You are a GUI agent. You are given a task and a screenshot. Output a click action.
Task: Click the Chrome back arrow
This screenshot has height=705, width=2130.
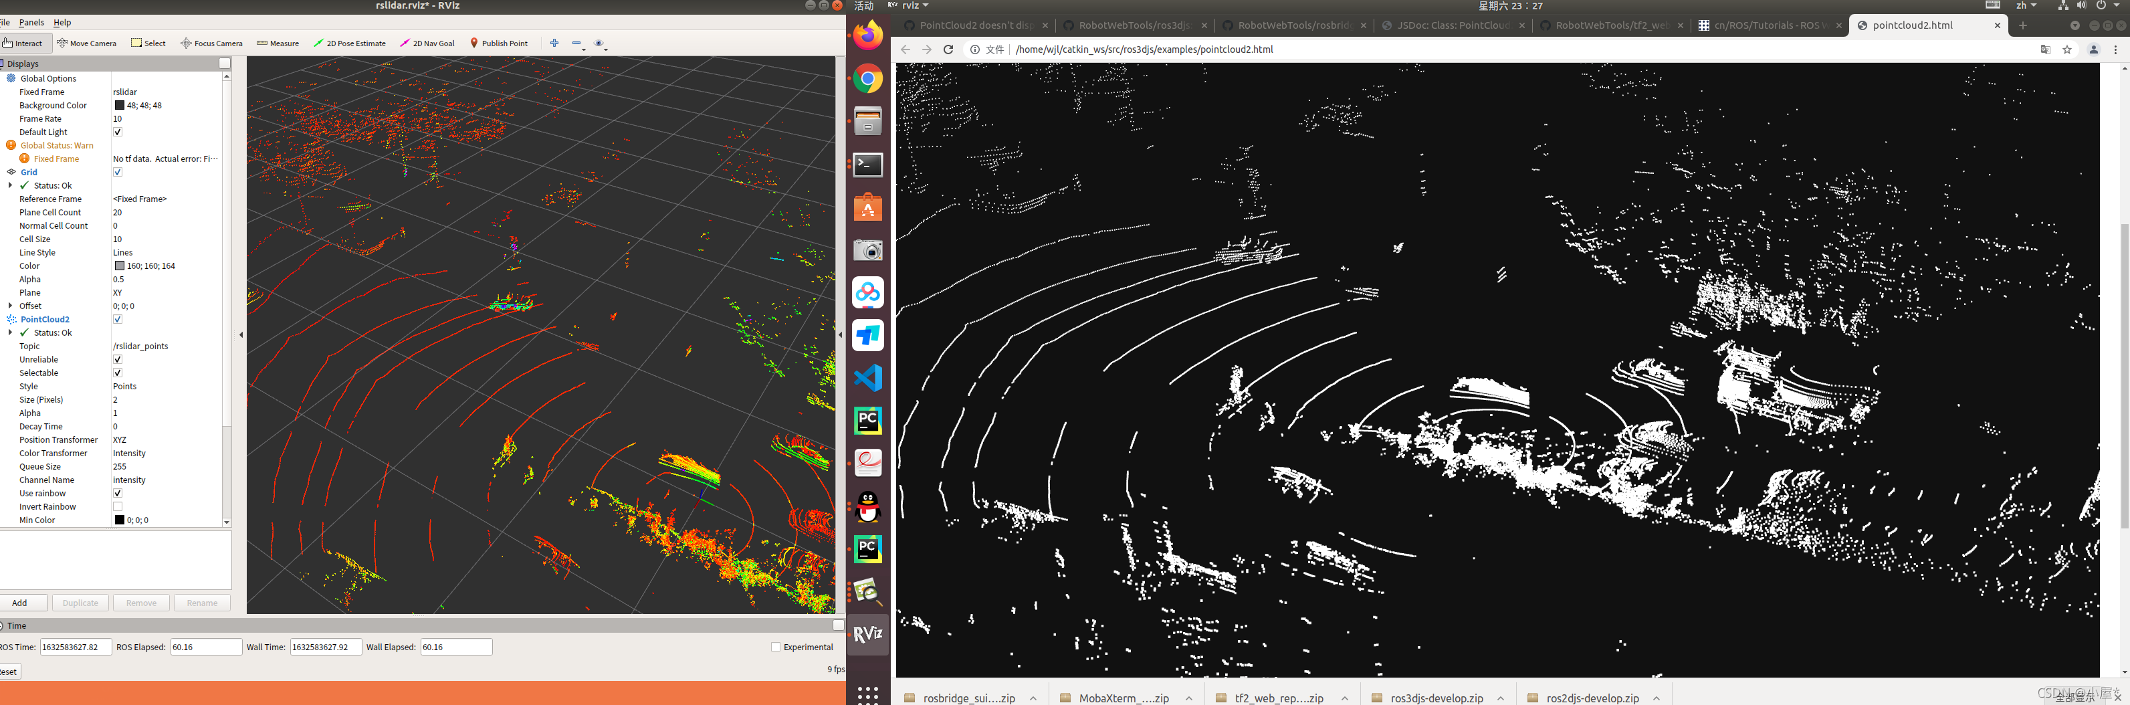906,49
